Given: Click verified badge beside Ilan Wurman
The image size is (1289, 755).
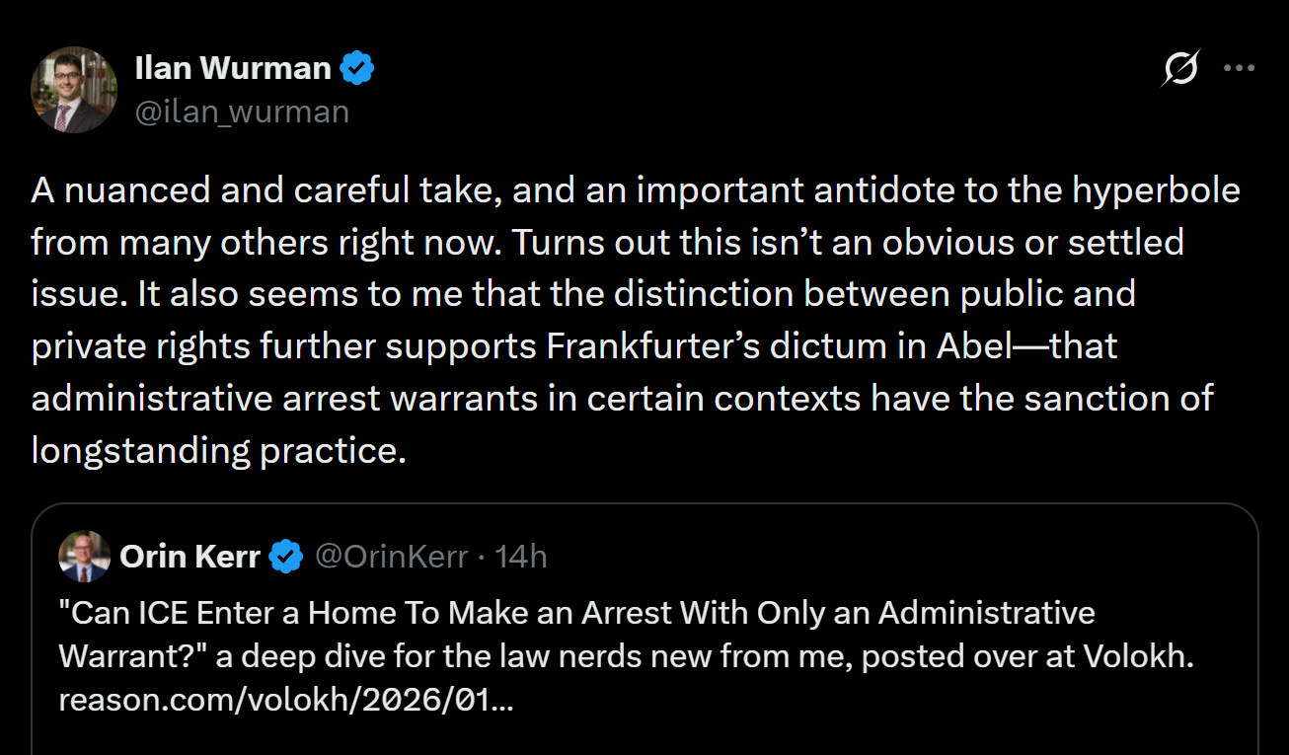Looking at the screenshot, I should tap(357, 68).
